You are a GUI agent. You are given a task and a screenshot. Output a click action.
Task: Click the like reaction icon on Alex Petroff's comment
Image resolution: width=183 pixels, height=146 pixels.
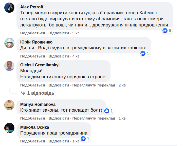click(165, 31)
